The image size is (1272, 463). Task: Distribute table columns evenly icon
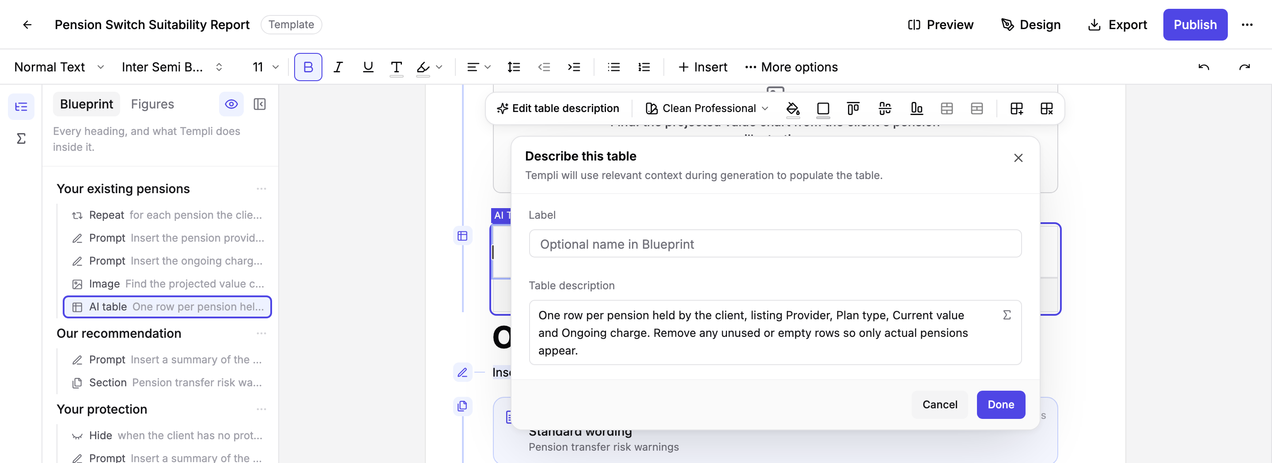point(885,108)
